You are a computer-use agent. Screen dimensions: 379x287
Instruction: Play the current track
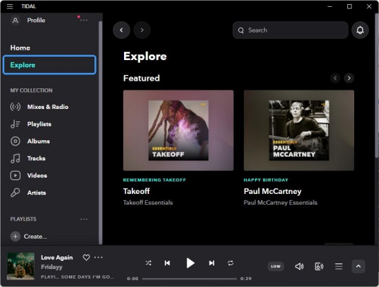190,263
